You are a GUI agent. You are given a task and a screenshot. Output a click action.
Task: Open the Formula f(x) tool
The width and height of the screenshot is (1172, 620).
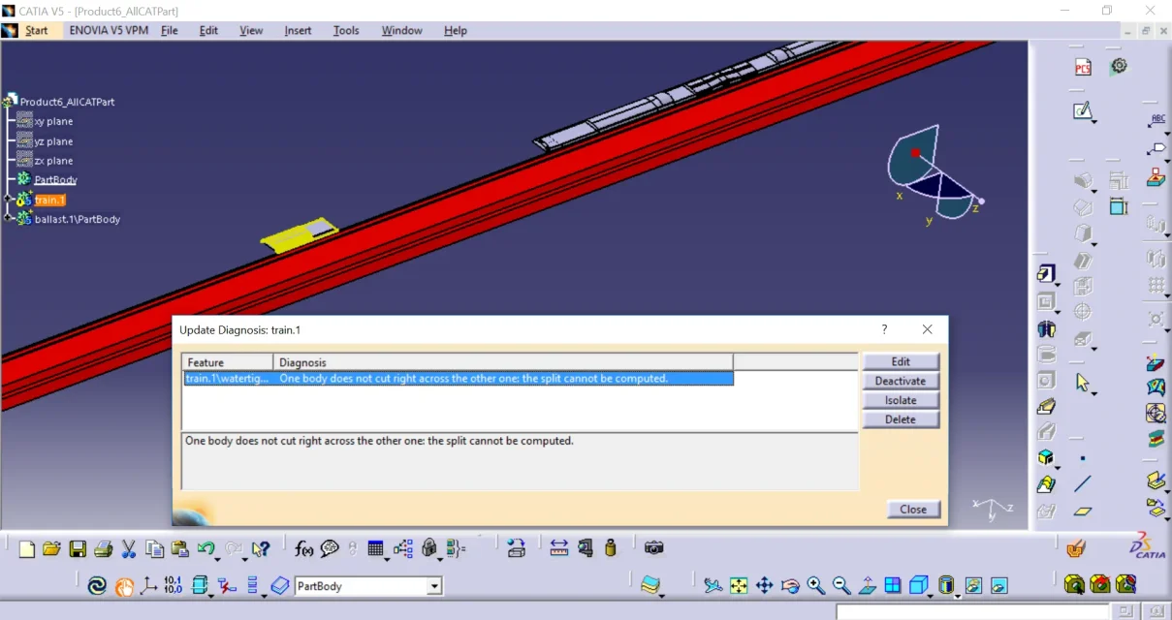tap(304, 549)
